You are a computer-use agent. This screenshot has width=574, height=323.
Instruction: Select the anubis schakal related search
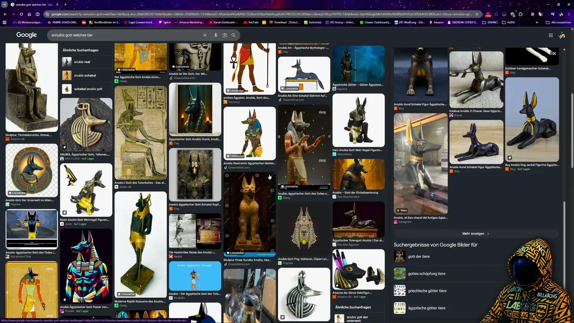point(86,75)
